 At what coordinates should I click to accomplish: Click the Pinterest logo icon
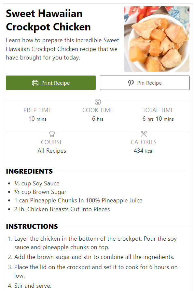[x=131, y=83]
